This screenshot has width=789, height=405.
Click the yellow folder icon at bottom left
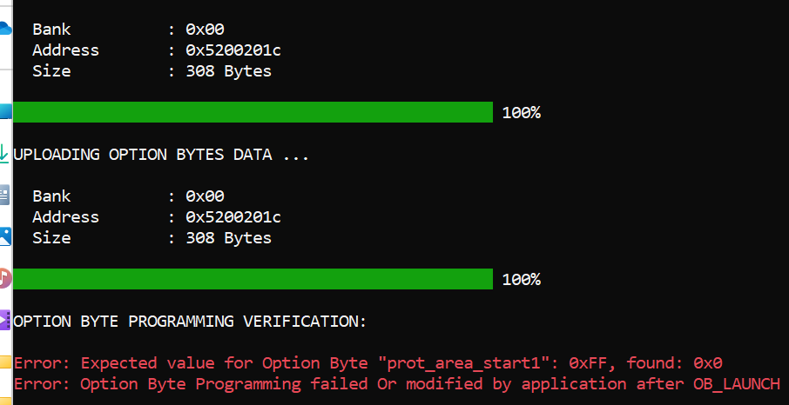point(5,362)
